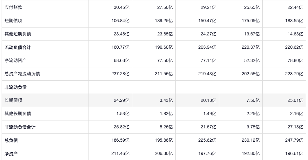This screenshot has width=308, height=160.
Task: Click the 其他短期负债 row label
Action: click(x=18, y=34)
